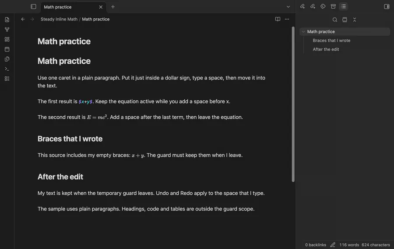Toggle the left sidebar icon

pyautogui.click(x=33, y=7)
